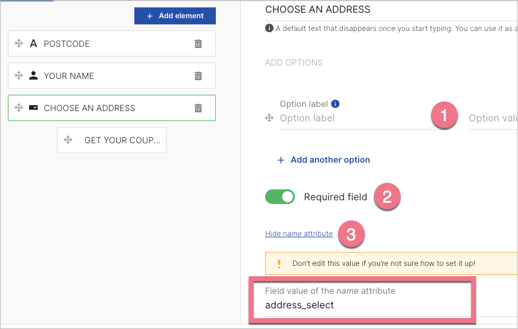Image resolution: width=518 pixels, height=329 pixels.
Task: Toggle the Required field switch
Action: 280,197
